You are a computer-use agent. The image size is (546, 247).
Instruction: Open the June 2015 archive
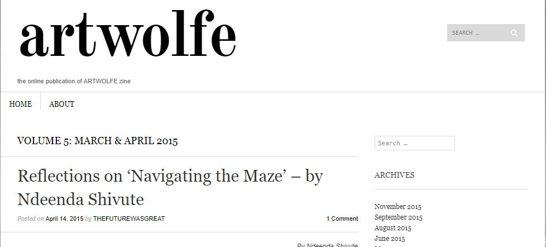click(390, 239)
